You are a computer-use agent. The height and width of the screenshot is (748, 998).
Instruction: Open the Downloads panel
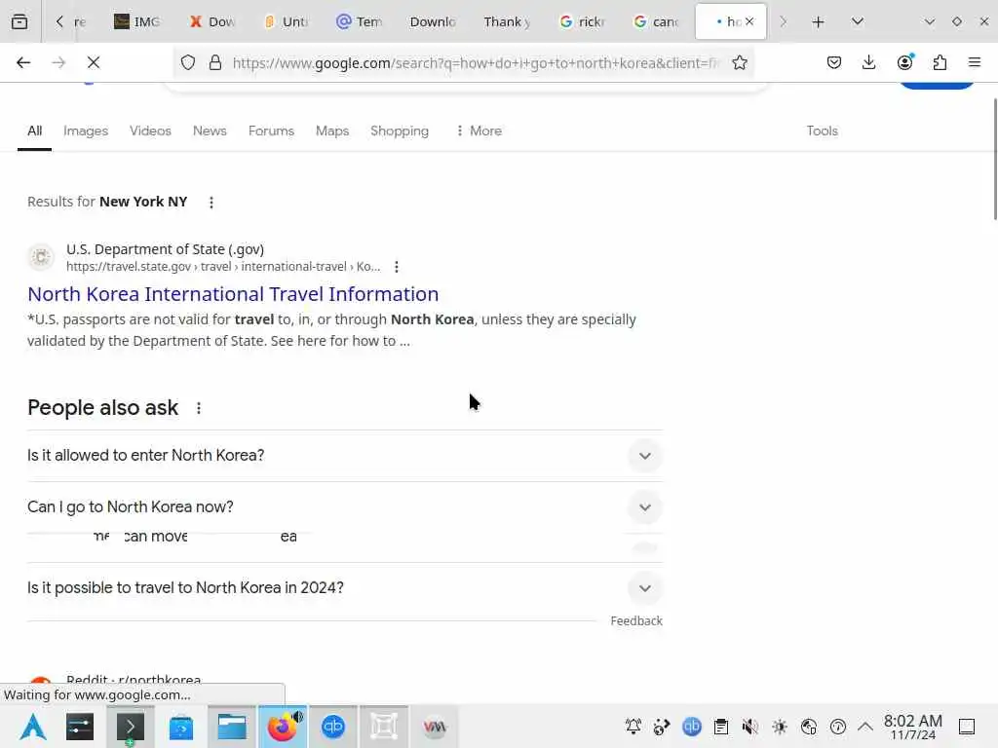(868, 62)
